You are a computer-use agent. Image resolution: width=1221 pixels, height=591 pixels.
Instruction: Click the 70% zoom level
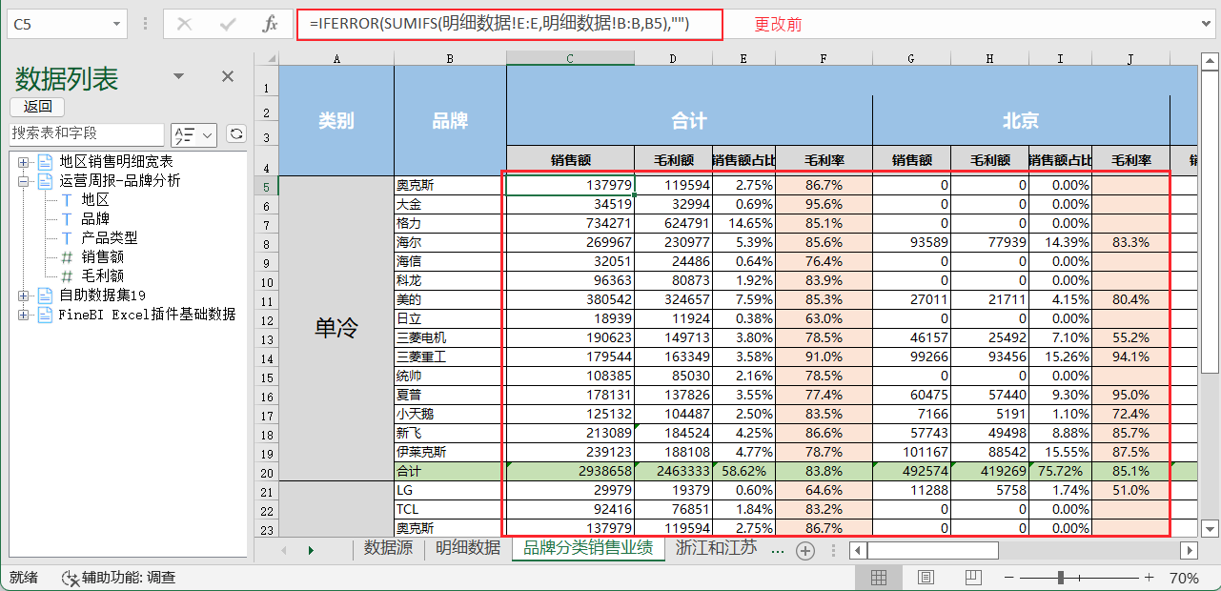tap(1184, 578)
